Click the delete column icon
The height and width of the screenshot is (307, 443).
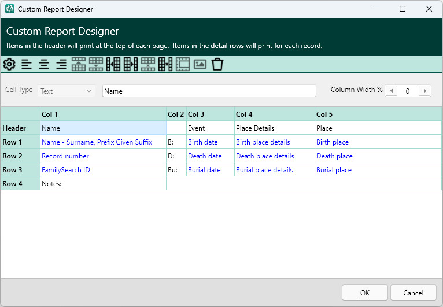(165, 64)
